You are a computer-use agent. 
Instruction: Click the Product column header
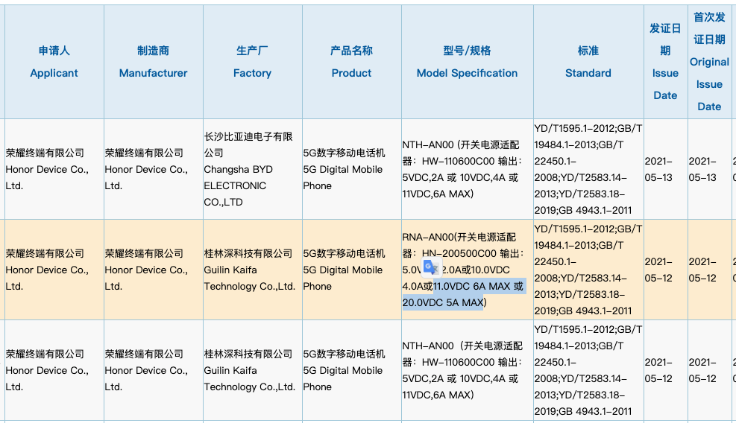point(351,62)
